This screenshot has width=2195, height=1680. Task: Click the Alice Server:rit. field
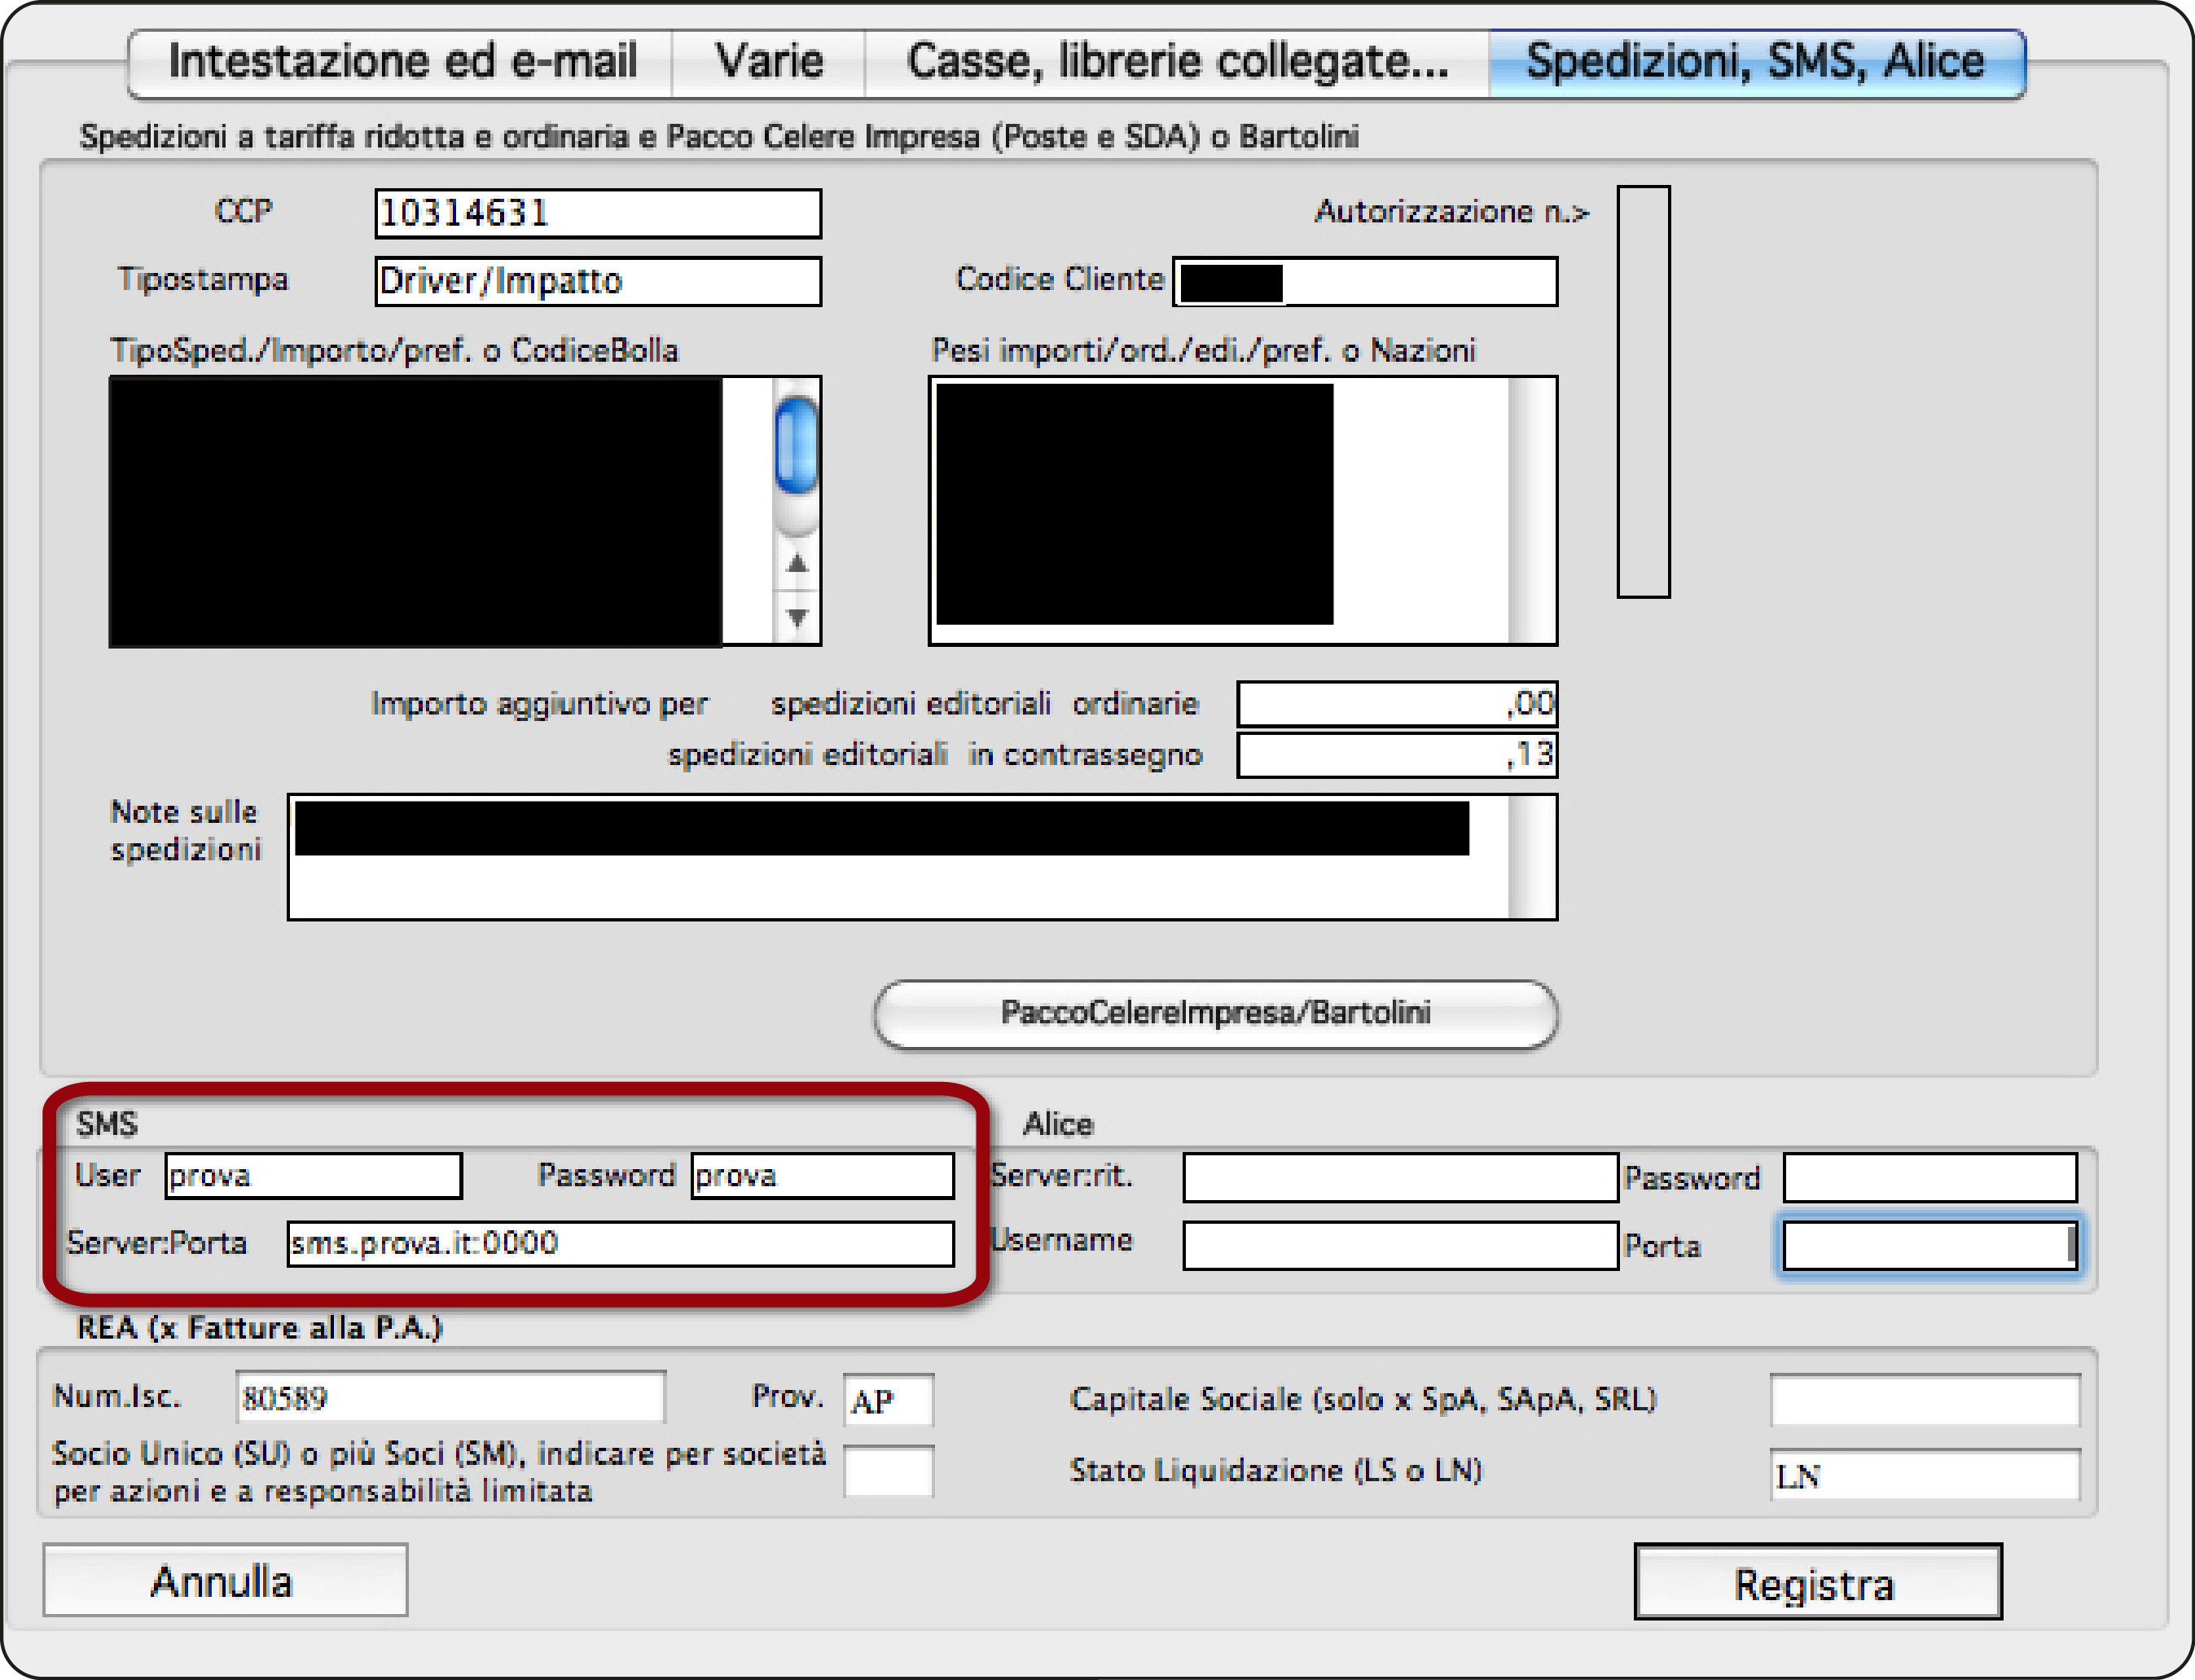(x=1400, y=1177)
